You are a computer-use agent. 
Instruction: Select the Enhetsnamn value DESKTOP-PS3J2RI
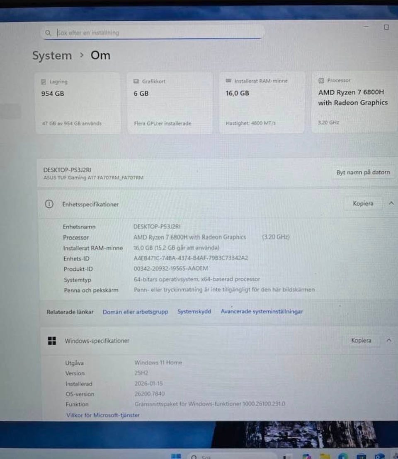(x=157, y=226)
